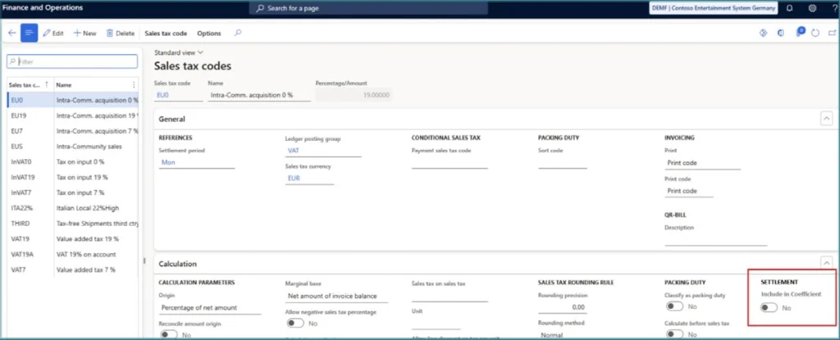Select the InVAT0 row
840x340 pixels.
(x=72, y=161)
